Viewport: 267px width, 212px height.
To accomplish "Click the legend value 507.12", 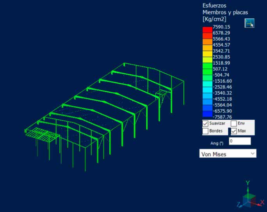I will [220, 69].
